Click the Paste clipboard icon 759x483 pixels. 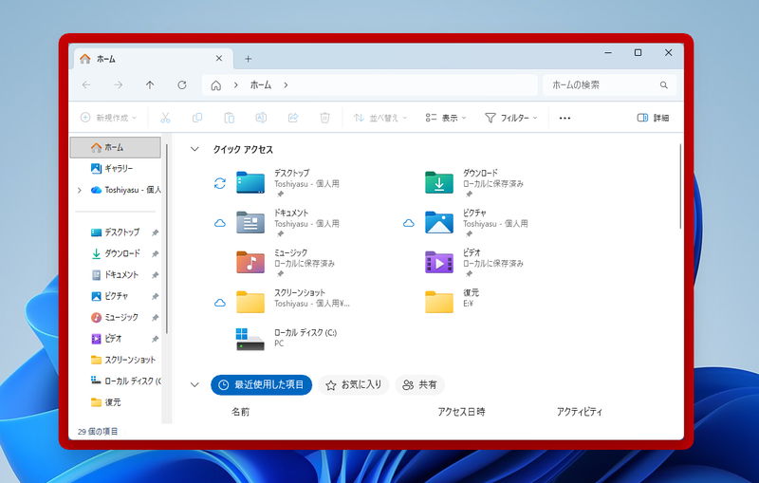(x=229, y=118)
